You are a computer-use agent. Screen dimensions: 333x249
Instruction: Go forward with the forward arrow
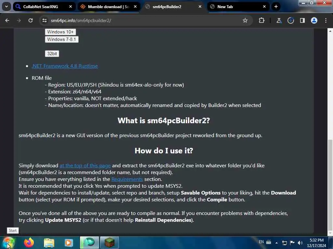19,20
